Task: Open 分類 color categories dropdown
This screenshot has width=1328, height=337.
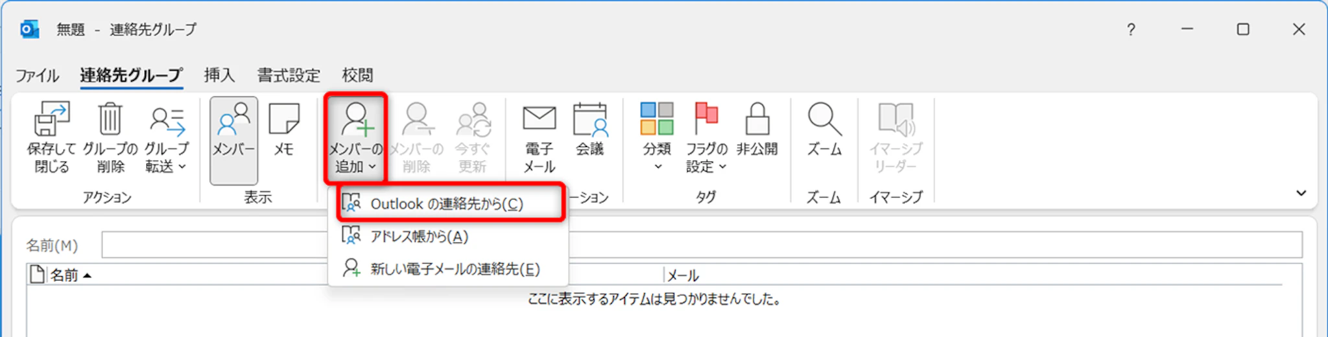Action: [657, 137]
